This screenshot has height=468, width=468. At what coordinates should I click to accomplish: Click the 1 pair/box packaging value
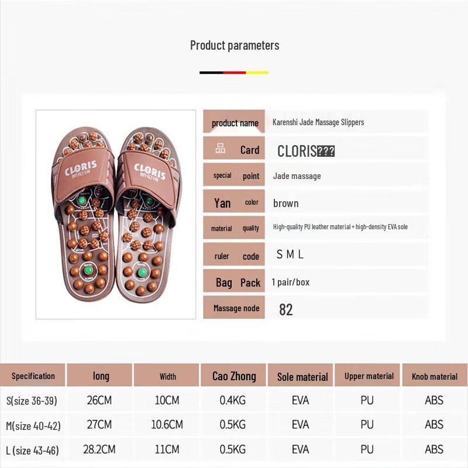click(291, 282)
